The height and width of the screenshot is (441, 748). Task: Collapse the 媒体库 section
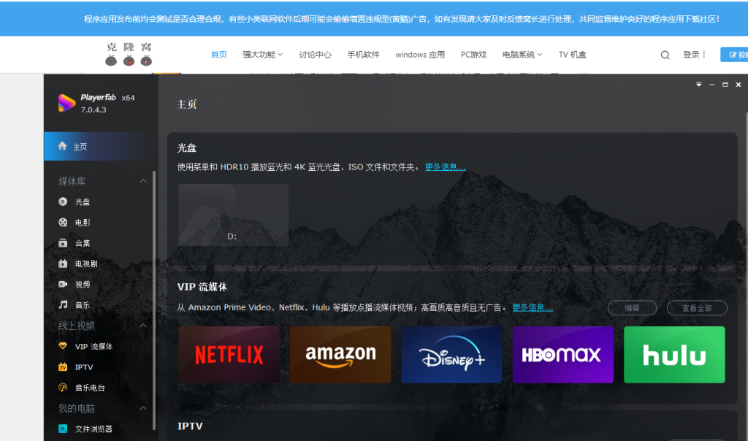(143, 181)
